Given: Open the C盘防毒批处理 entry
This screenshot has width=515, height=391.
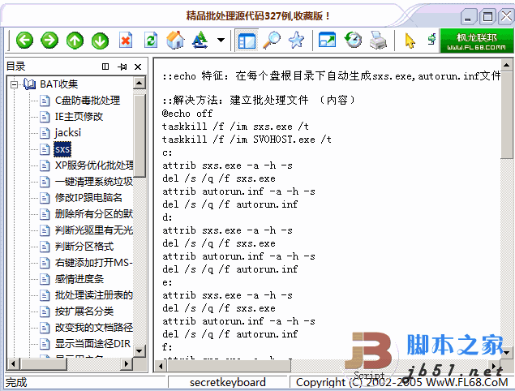Looking at the screenshot, I should (87, 100).
